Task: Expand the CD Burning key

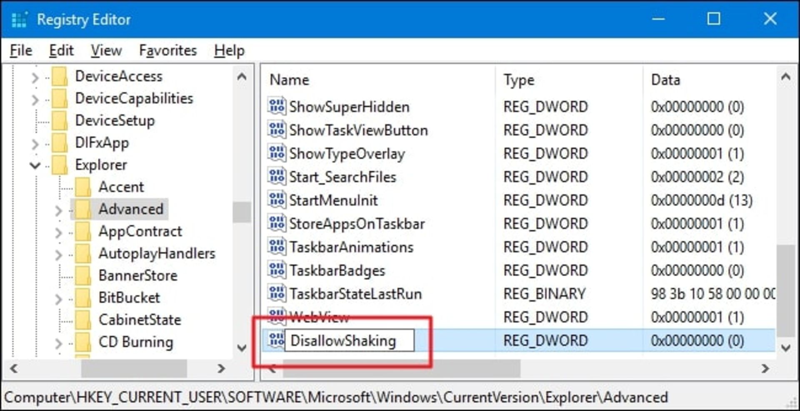Action: [58, 344]
